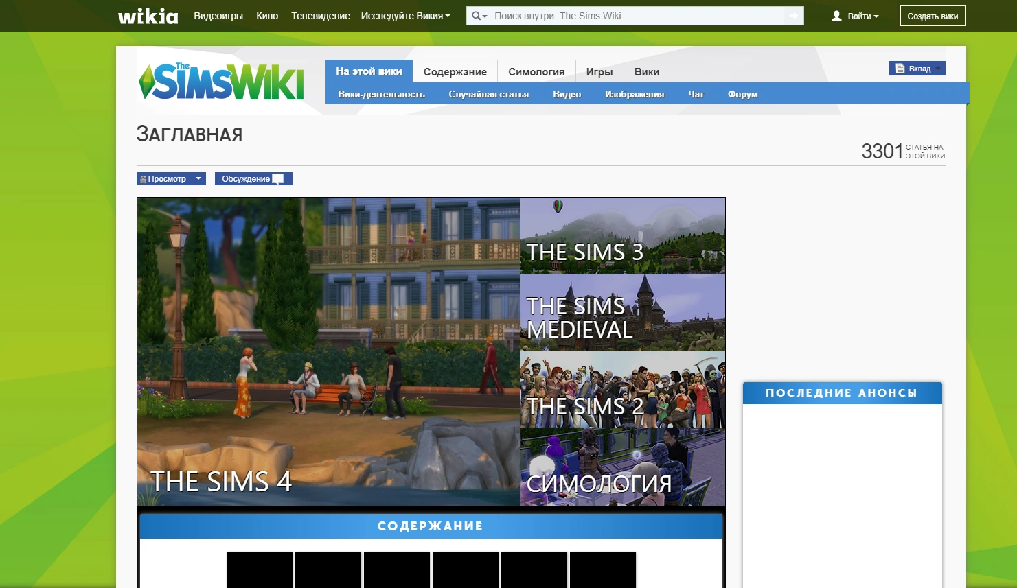Open the Просмотр dropdown arrow
This screenshot has height=588, width=1017.
198,179
